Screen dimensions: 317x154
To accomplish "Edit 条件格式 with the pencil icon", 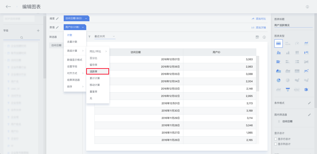I will (x=309, y=103).
